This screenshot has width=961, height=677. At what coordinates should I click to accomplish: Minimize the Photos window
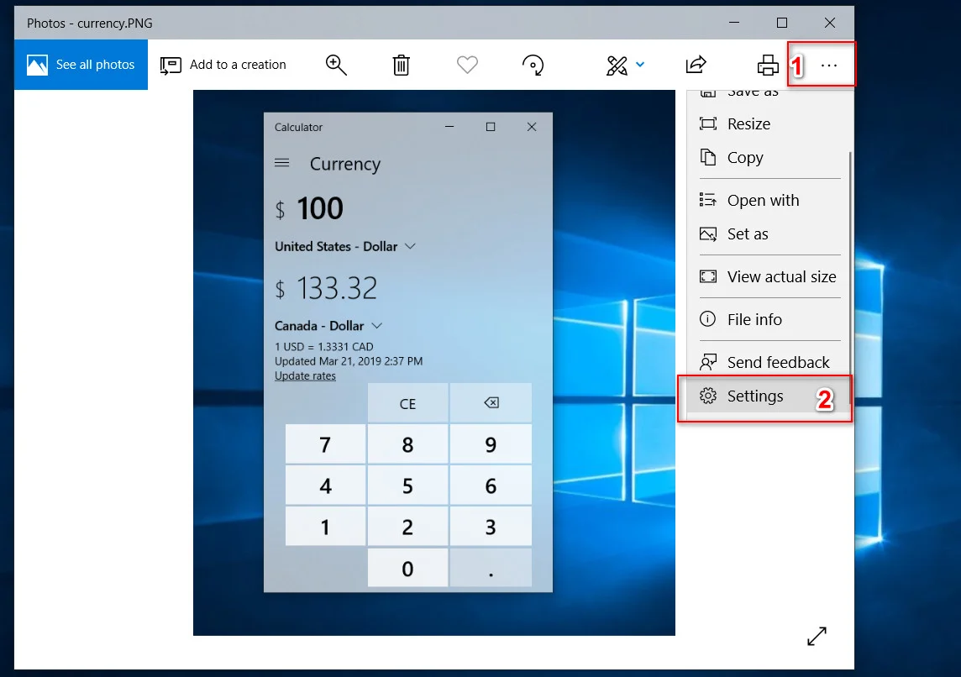pos(733,23)
